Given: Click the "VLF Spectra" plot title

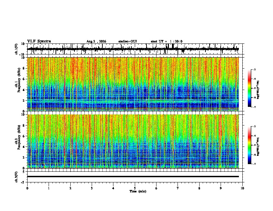Looking at the screenshot, I should (39, 41).
